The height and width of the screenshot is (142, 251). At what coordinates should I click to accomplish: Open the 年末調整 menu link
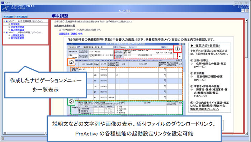click(x=15, y=24)
